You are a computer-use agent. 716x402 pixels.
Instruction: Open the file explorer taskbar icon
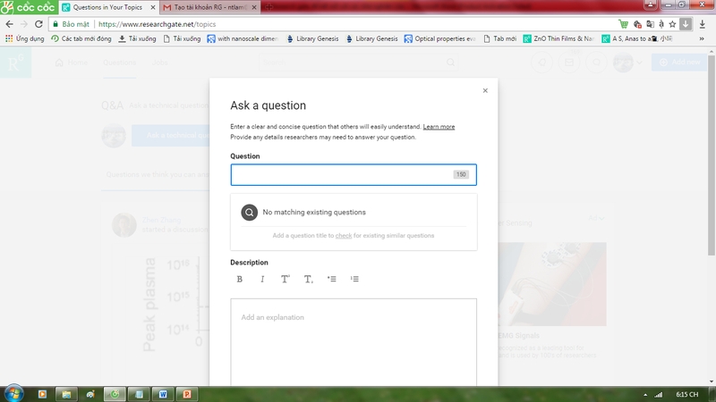pos(66,394)
